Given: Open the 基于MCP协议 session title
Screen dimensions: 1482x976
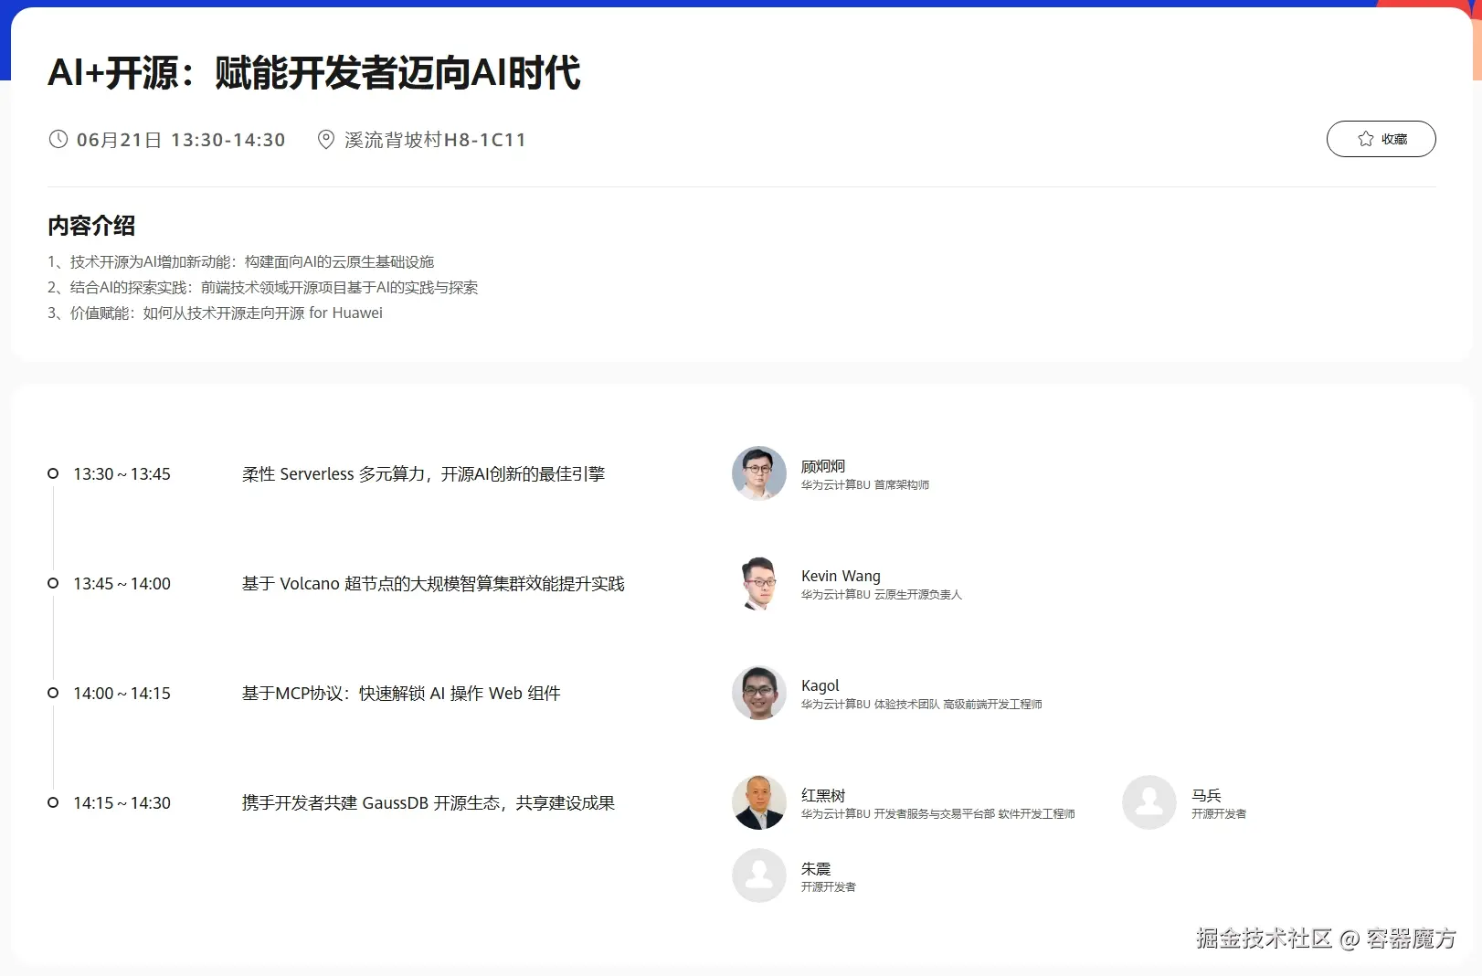Looking at the screenshot, I should [x=401, y=694].
